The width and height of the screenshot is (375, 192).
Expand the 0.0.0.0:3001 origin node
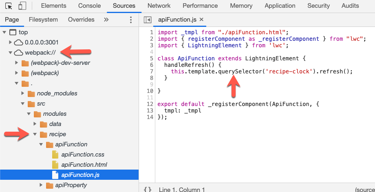(x=11, y=42)
